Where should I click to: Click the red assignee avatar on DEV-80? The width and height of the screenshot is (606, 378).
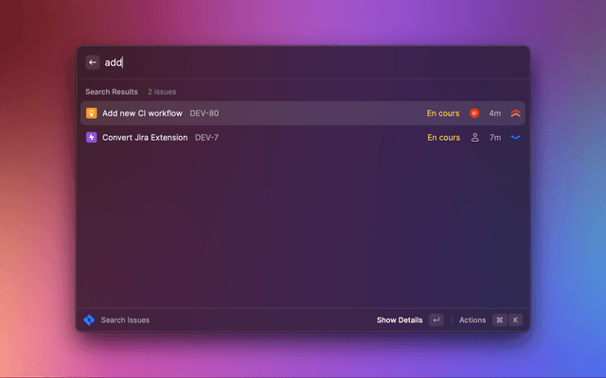pyautogui.click(x=474, y=113)
